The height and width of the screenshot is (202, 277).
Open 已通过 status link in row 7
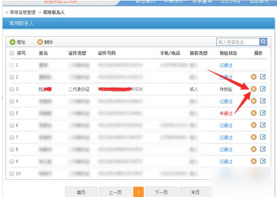(226, 137)
